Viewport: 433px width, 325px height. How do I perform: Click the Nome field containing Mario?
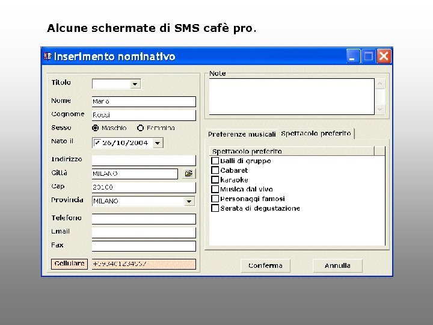pyautogui.click(x=144, y=102)
